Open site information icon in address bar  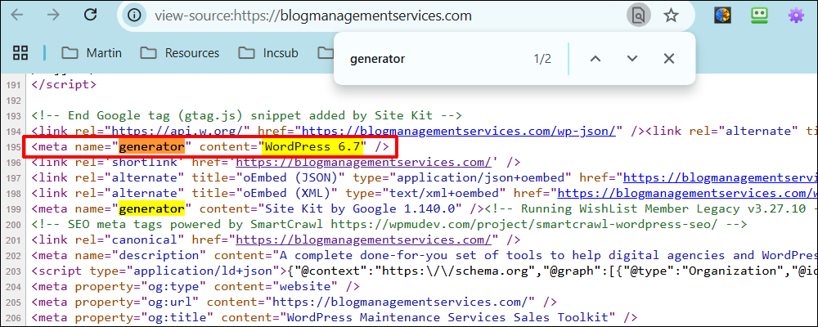coord(134,16)
